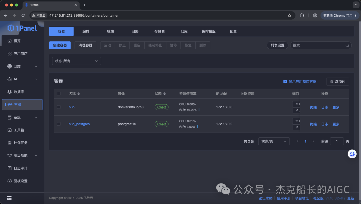361x204 pixels.
Task: Click 不安全 site security warning
Action: click(x=39, y=15)
